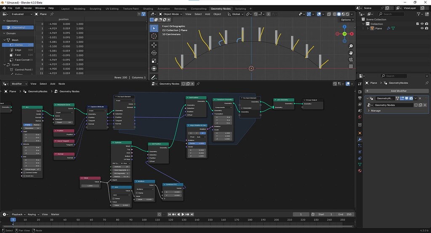This screenshot has height=233, width=431.
Task: Click the play animation button
Action: pyautogui.click(x=183, y=215)
